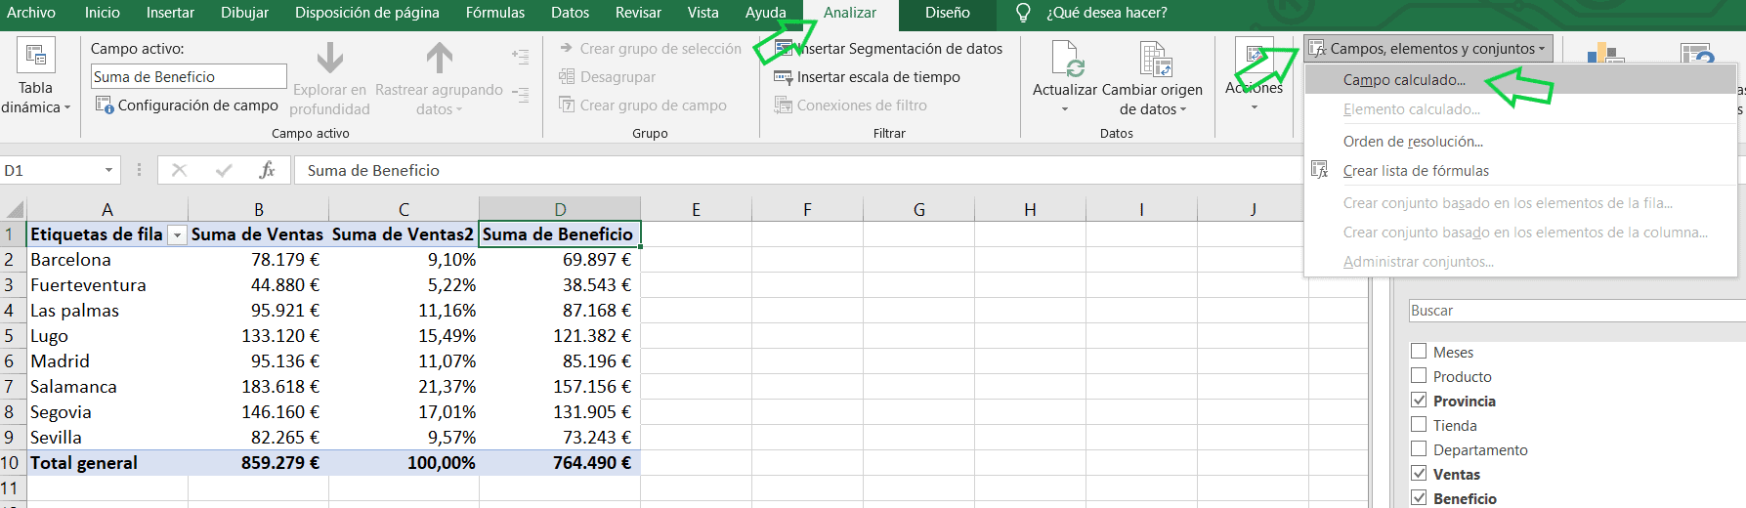
Task: Open the Etiquetas de fila filter dropdown
Action: coord(177,234)
